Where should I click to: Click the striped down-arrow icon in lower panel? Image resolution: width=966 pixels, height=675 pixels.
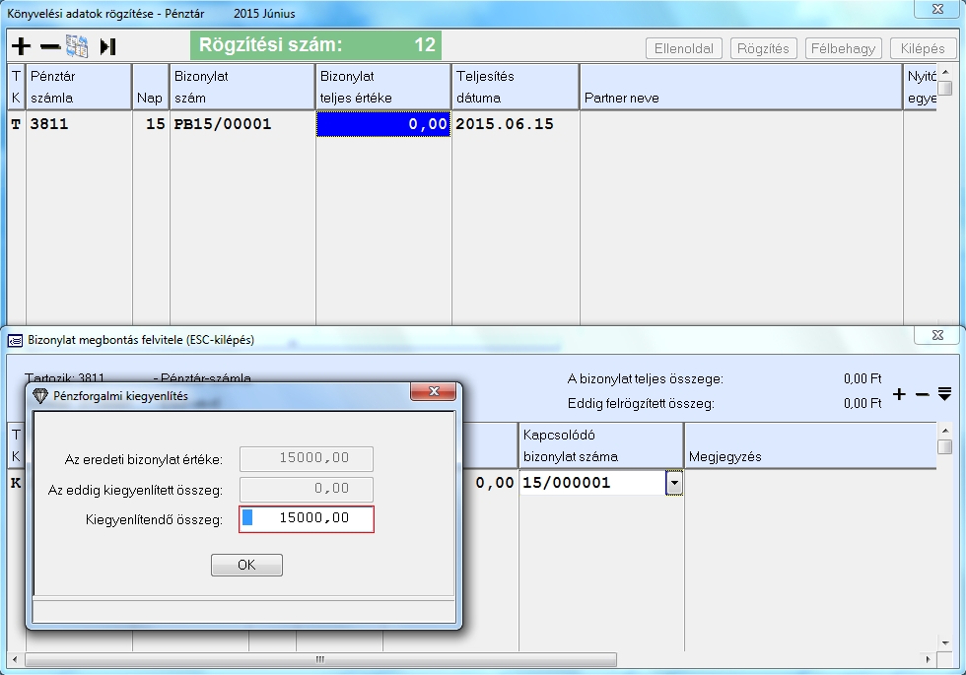click(944, 394)
